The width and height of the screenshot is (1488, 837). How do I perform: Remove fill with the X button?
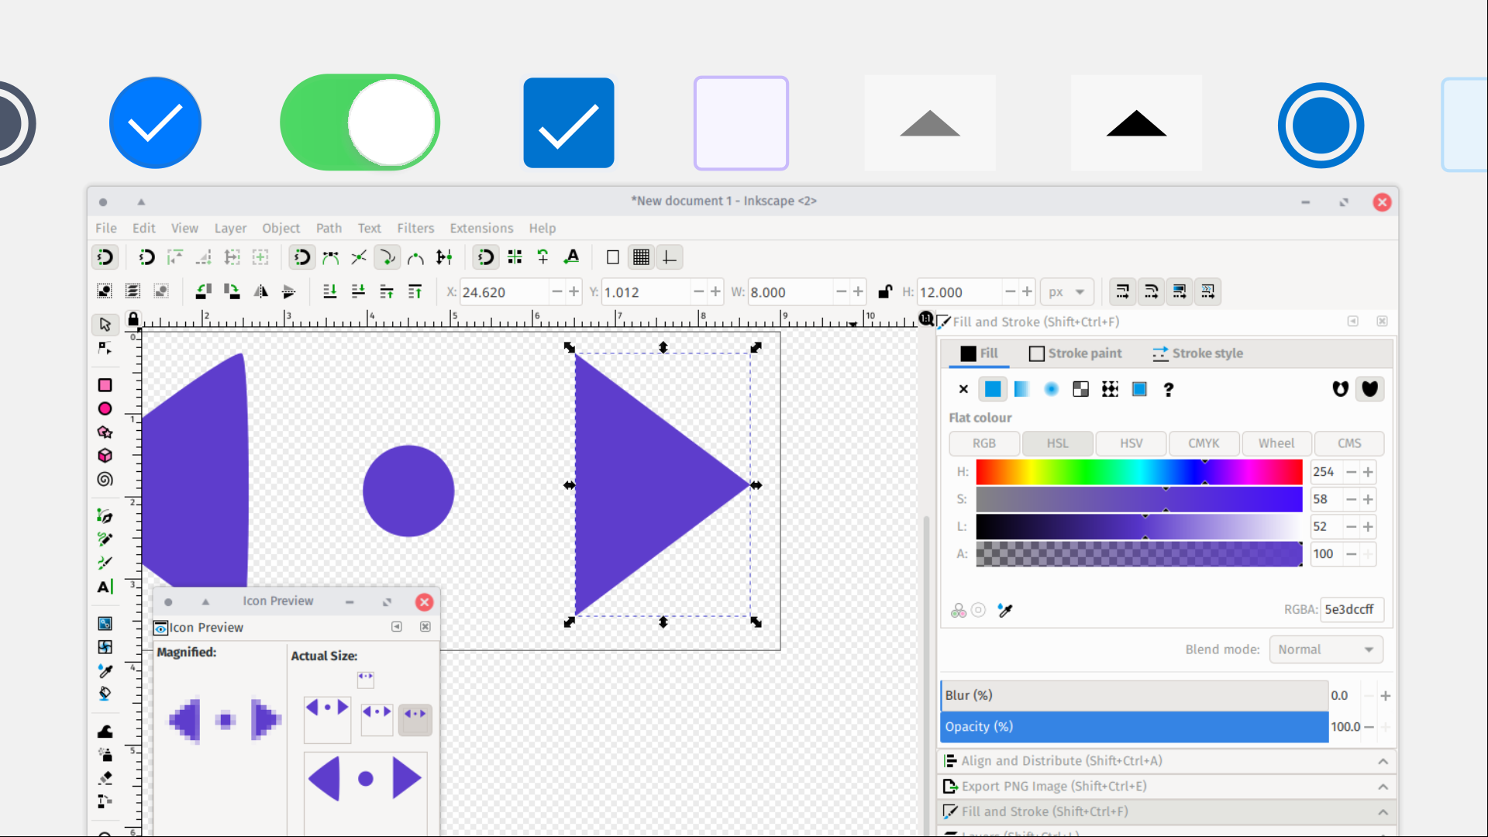963,389
